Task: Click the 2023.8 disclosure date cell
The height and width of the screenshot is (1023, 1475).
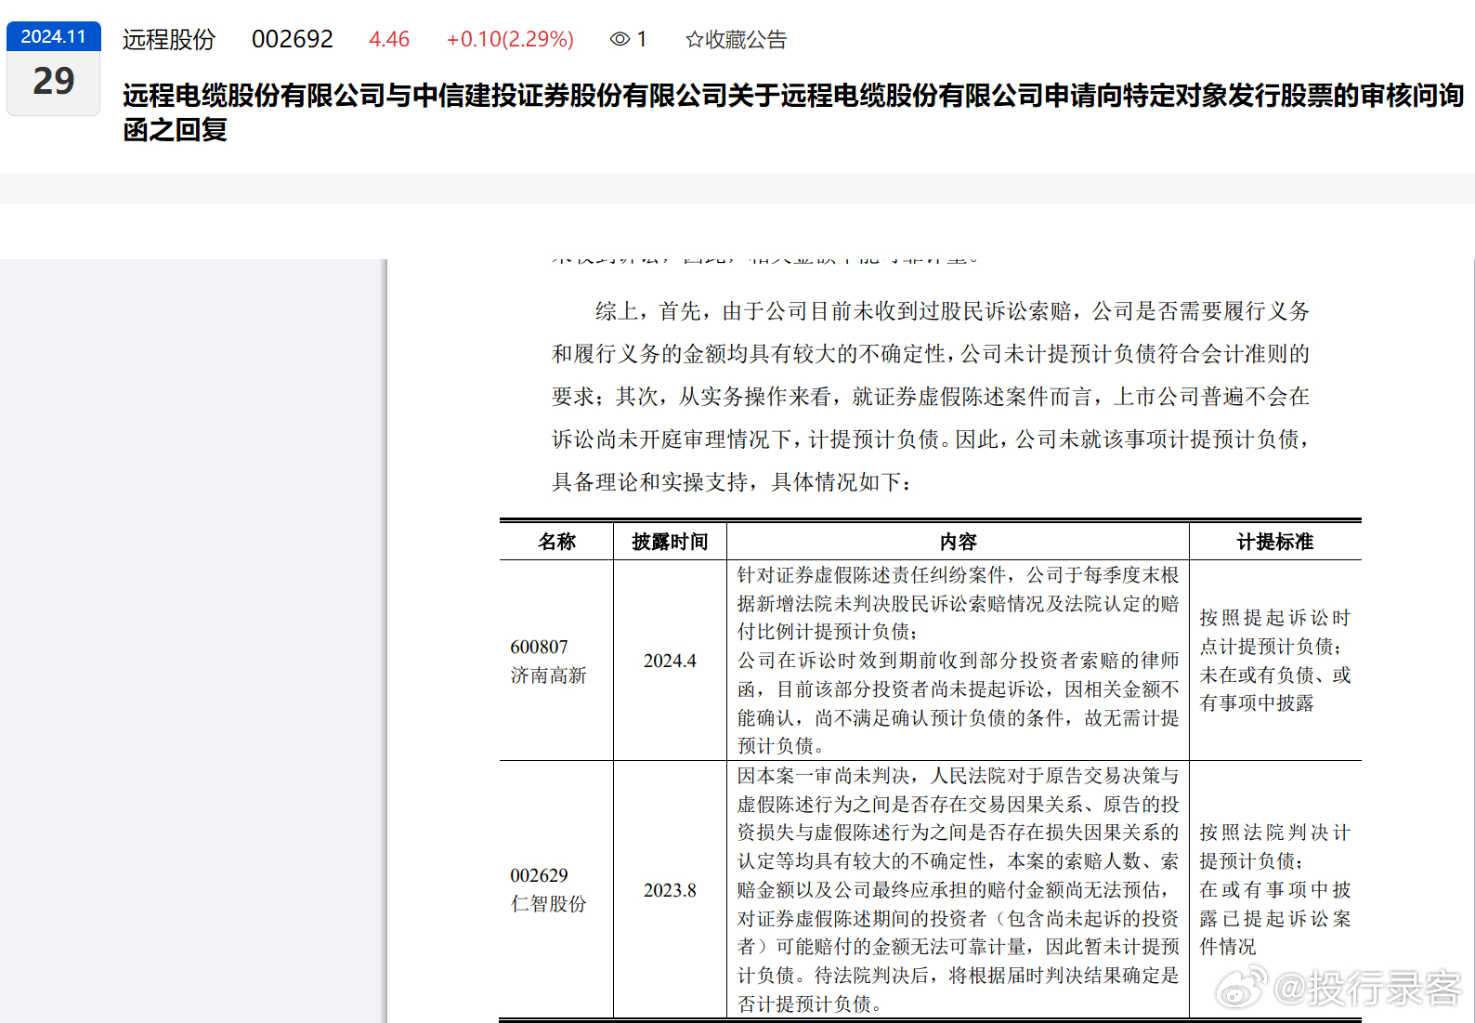Action: [x=670, y=889]
